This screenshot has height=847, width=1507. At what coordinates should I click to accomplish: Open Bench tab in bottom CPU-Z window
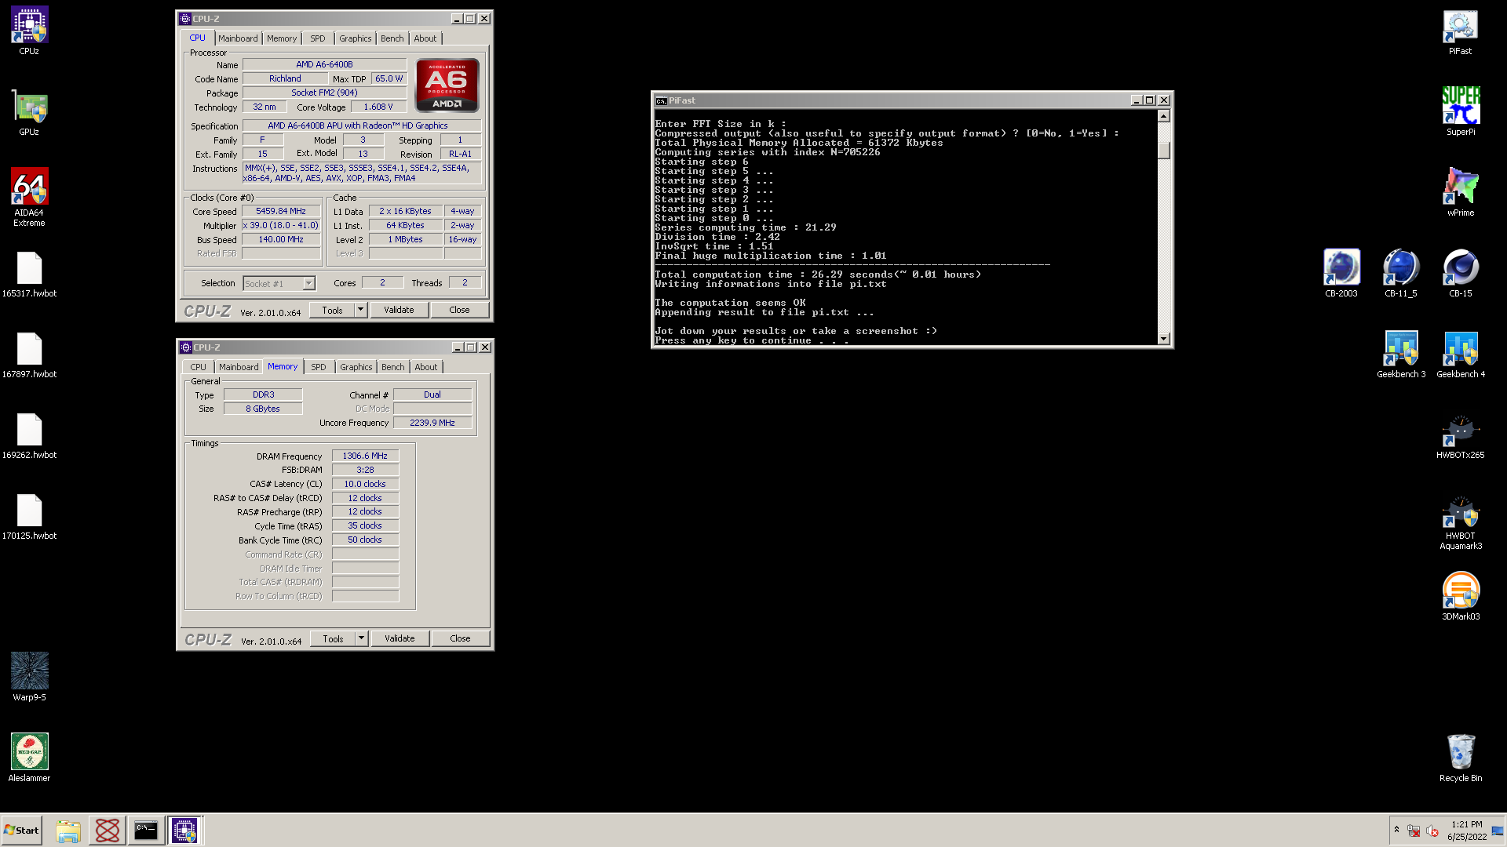point(392,367)
